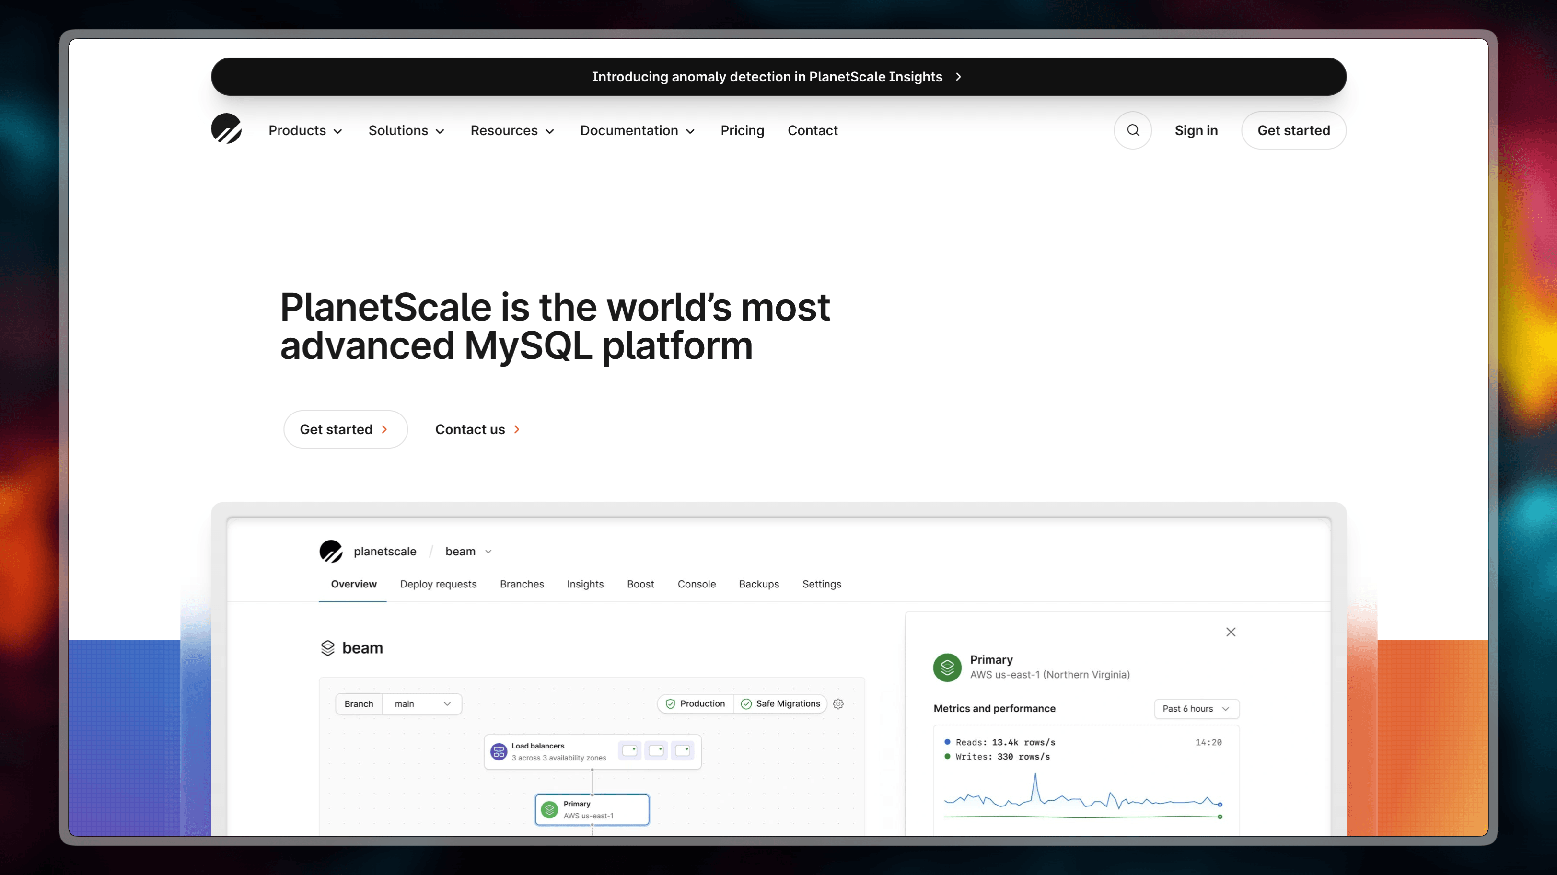Click the hero Get started button
The image size is (1557, 875).
click(345, 429)
